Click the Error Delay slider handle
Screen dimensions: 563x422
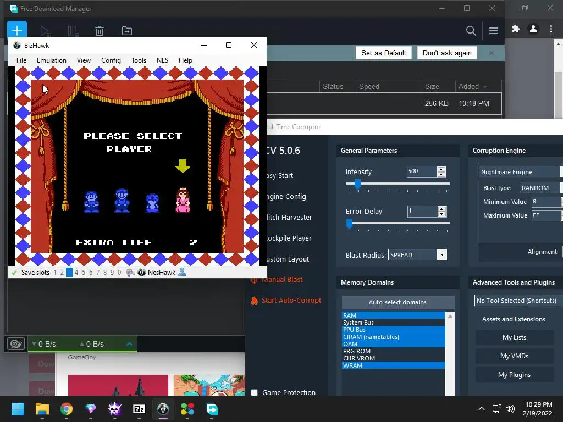[x=349, y=224]
